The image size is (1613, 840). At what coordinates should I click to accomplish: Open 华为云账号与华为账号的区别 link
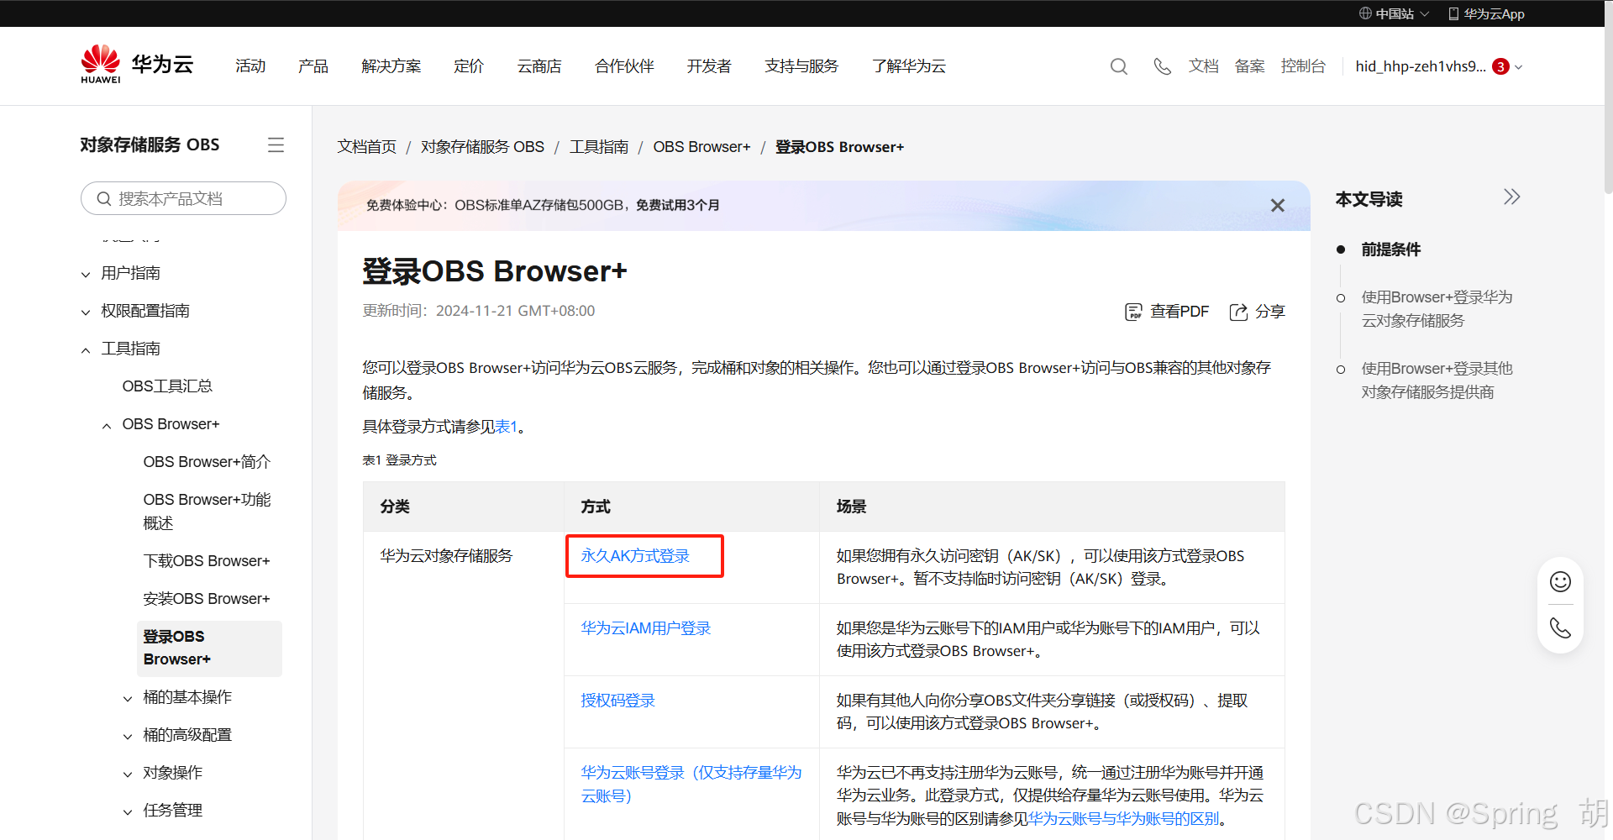1123,819
